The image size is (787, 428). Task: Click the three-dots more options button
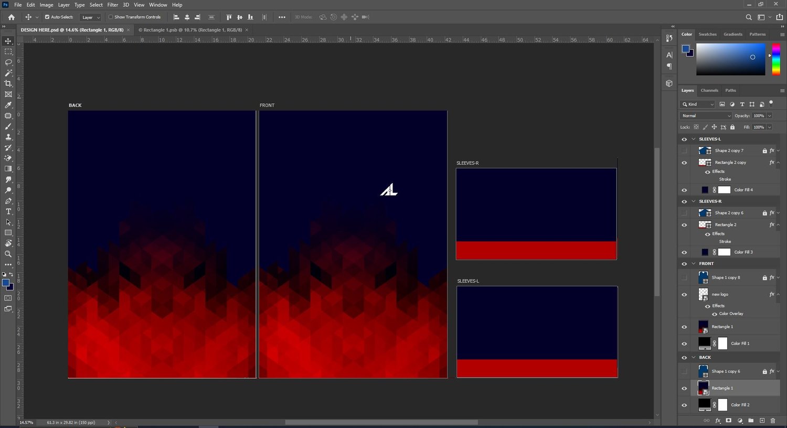(x=282, y=17)
